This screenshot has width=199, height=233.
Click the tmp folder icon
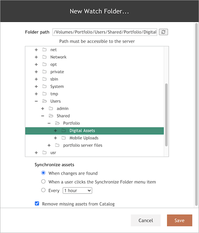(x=44, y=93)
